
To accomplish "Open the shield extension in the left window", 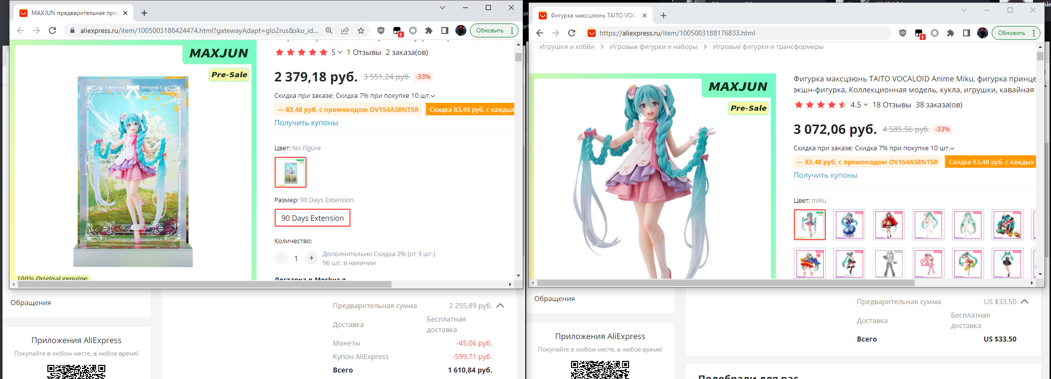I will pos(381,30).
